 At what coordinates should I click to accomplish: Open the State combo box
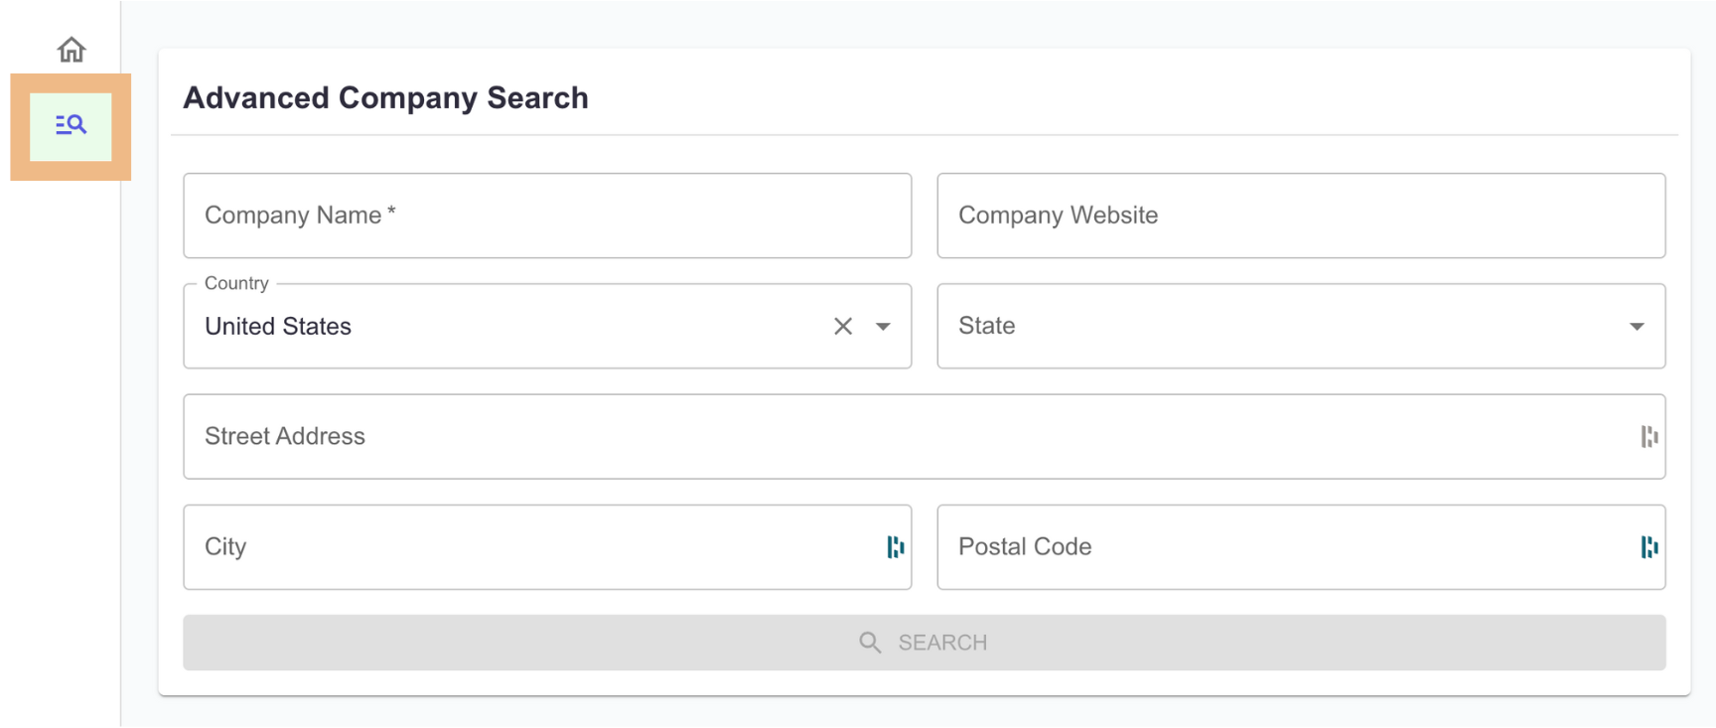(1301, 326)
